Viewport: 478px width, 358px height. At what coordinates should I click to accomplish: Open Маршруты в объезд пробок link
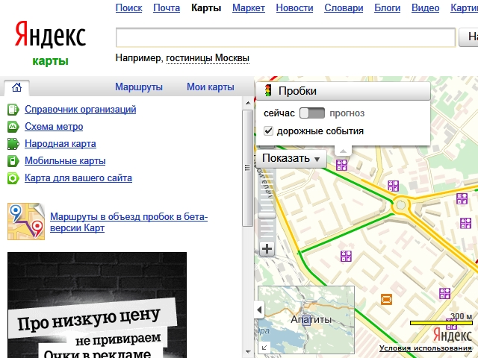point(128,222)
